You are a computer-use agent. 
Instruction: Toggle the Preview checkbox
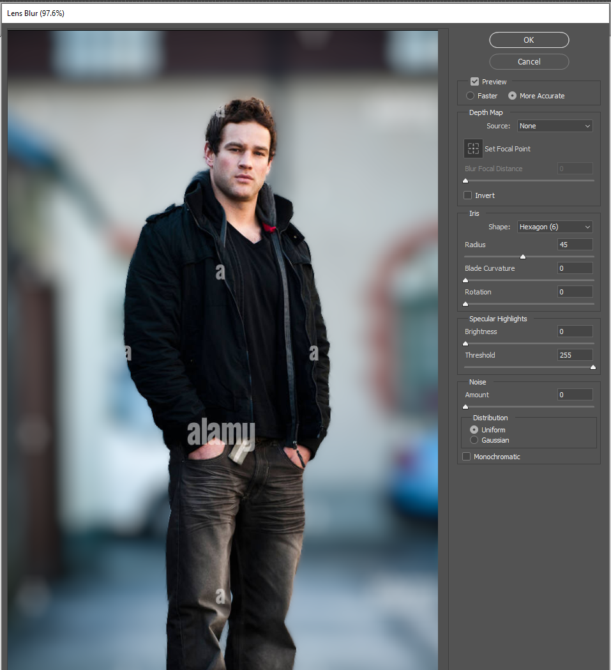coord(474,81)
